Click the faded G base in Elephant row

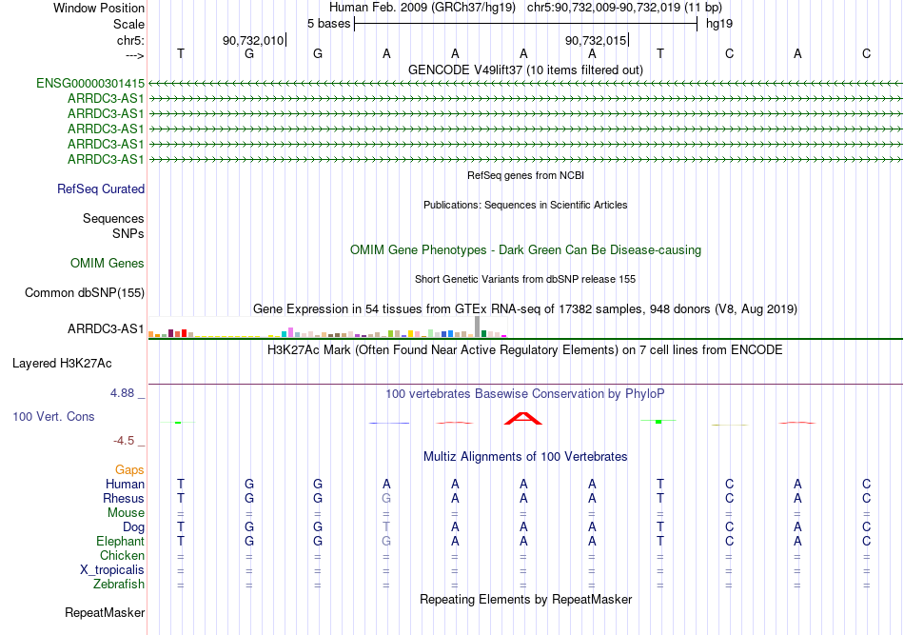click(386, 541)
